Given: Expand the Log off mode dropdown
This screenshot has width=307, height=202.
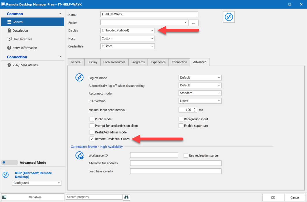Looking at the screenshot, I should (x=200, y=78).
